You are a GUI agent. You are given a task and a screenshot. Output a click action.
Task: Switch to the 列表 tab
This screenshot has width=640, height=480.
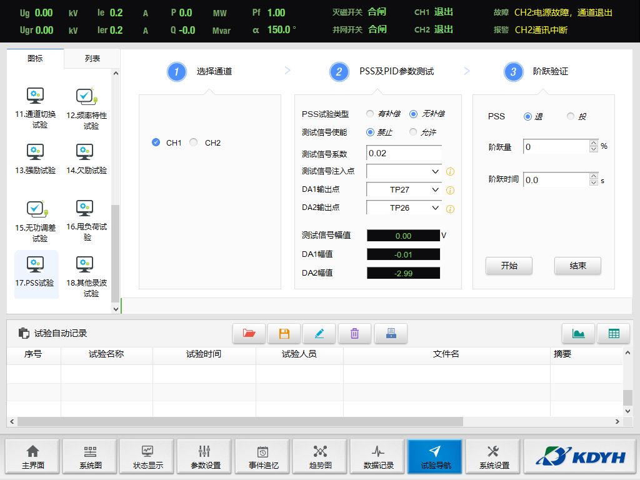pos(92,58)
